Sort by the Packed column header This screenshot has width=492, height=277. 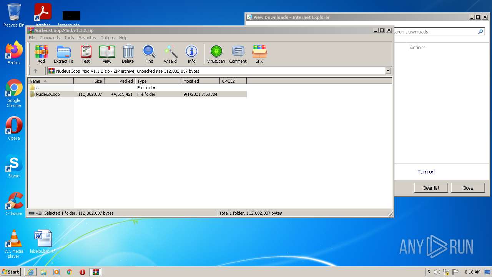click(120, 81)
